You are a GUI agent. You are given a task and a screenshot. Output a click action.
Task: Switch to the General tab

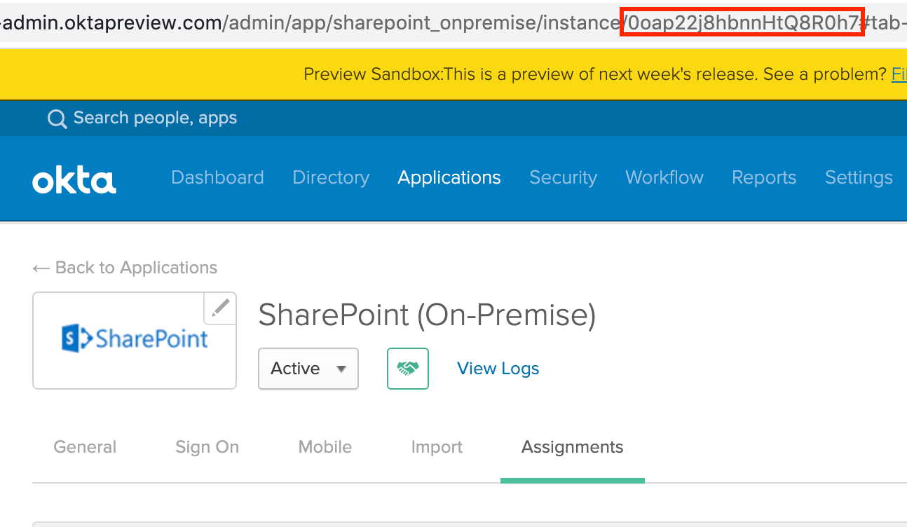click(85, 447)
